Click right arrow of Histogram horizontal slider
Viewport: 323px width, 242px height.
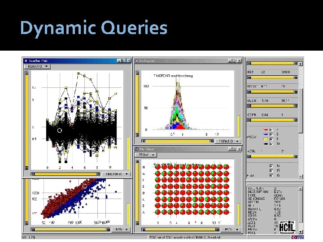coord(211,141)
